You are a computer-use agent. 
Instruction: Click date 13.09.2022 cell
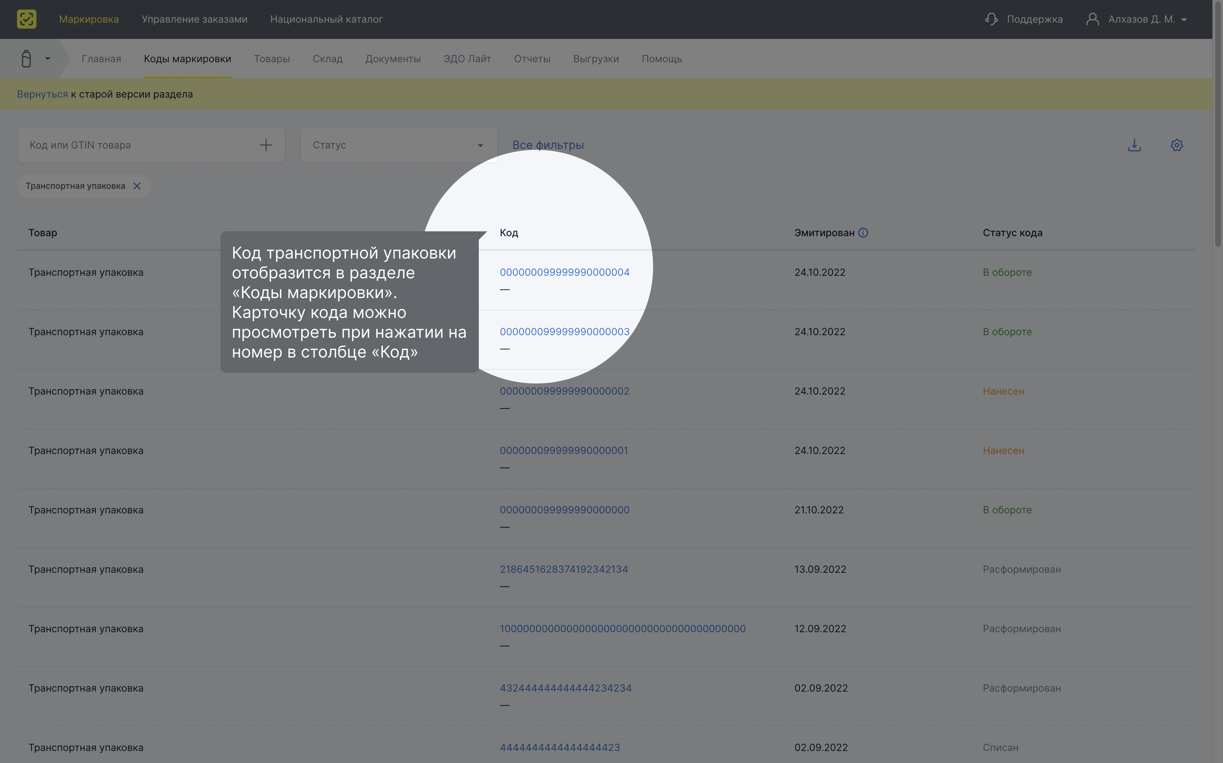[x=820, y=570]
